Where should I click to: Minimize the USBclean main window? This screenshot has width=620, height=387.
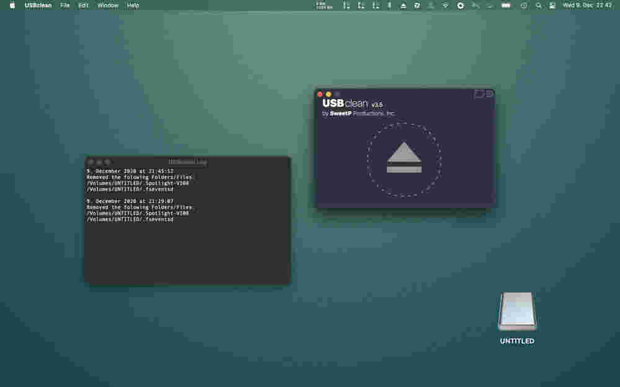[x=329, y=94]
